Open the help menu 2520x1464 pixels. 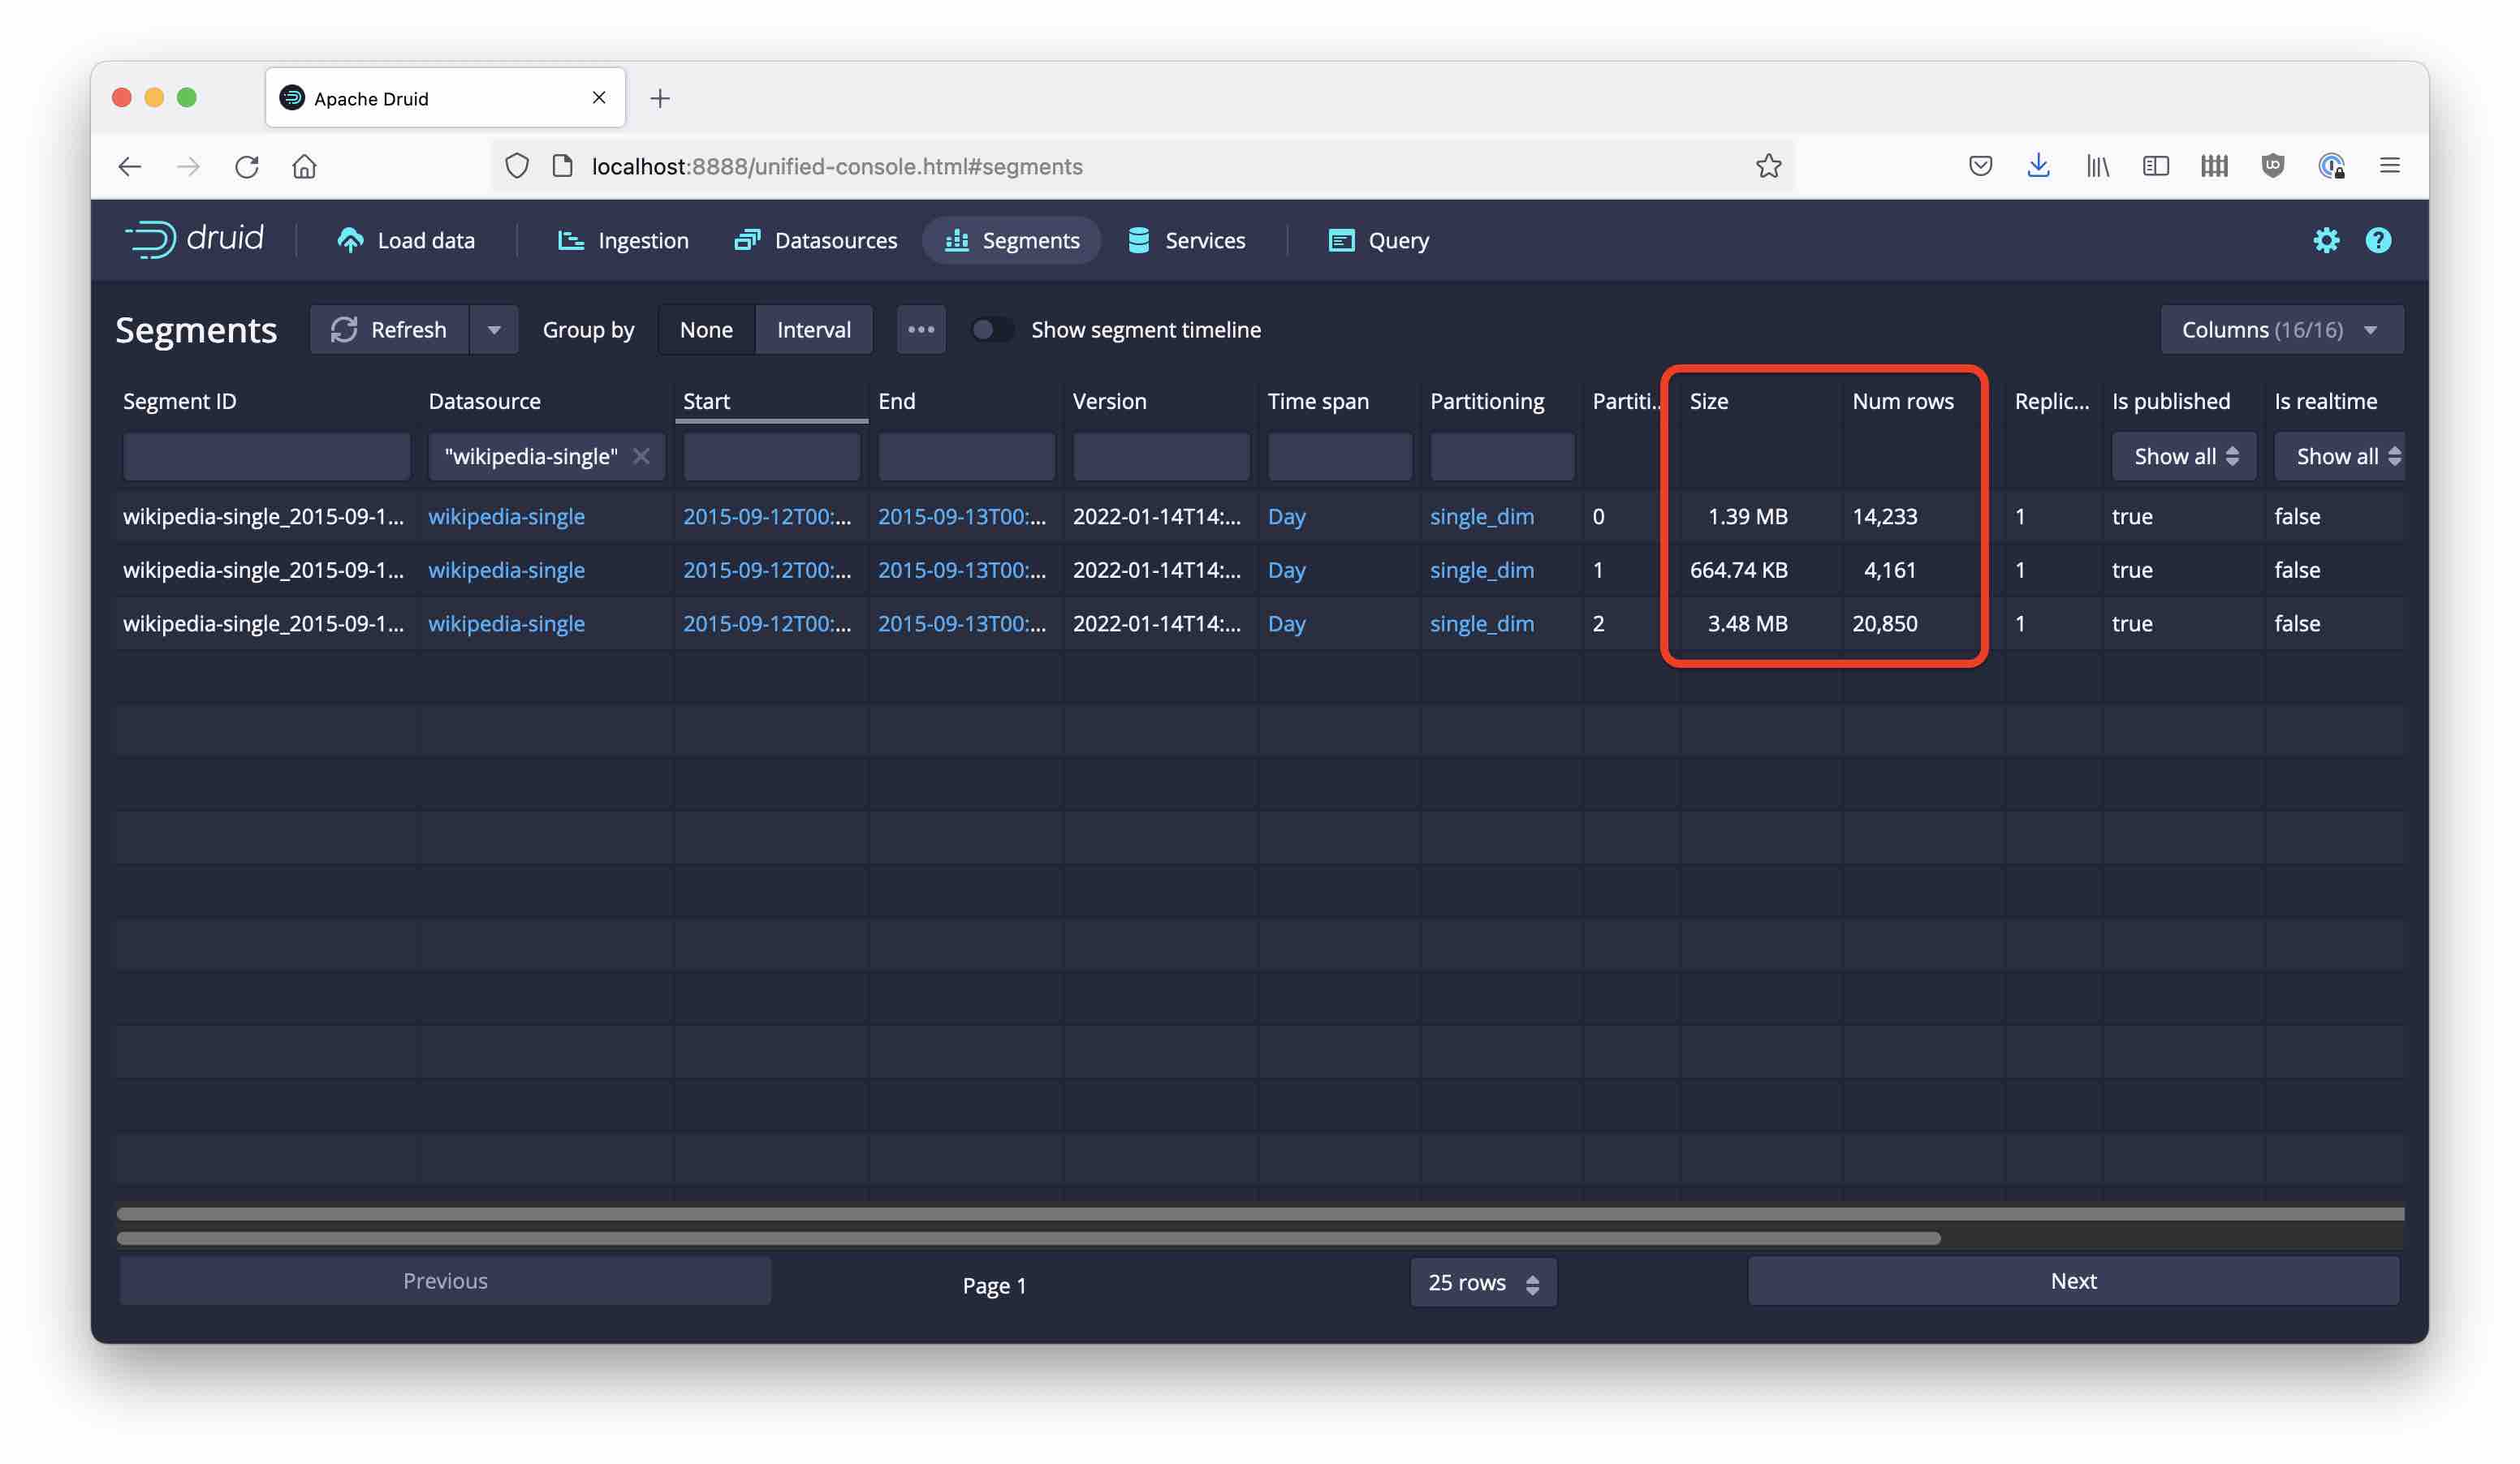pos(2379,240)
